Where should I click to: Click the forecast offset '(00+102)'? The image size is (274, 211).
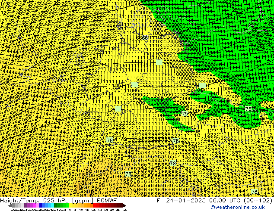coord(258,200)
